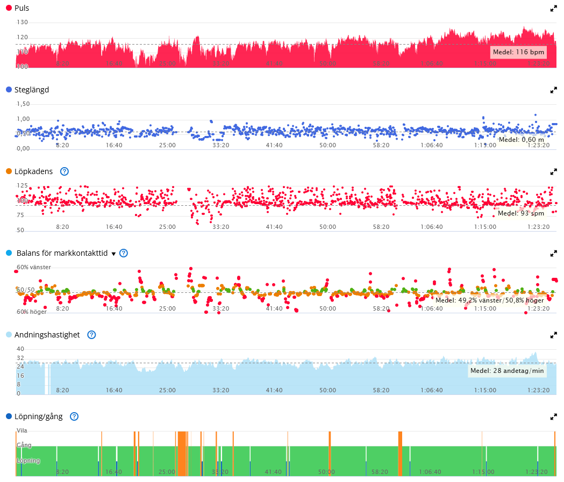Click the 41:40 mark on Balans chart
The height and width of the screenshot is (482, 564).
click(x=274, y=308)
